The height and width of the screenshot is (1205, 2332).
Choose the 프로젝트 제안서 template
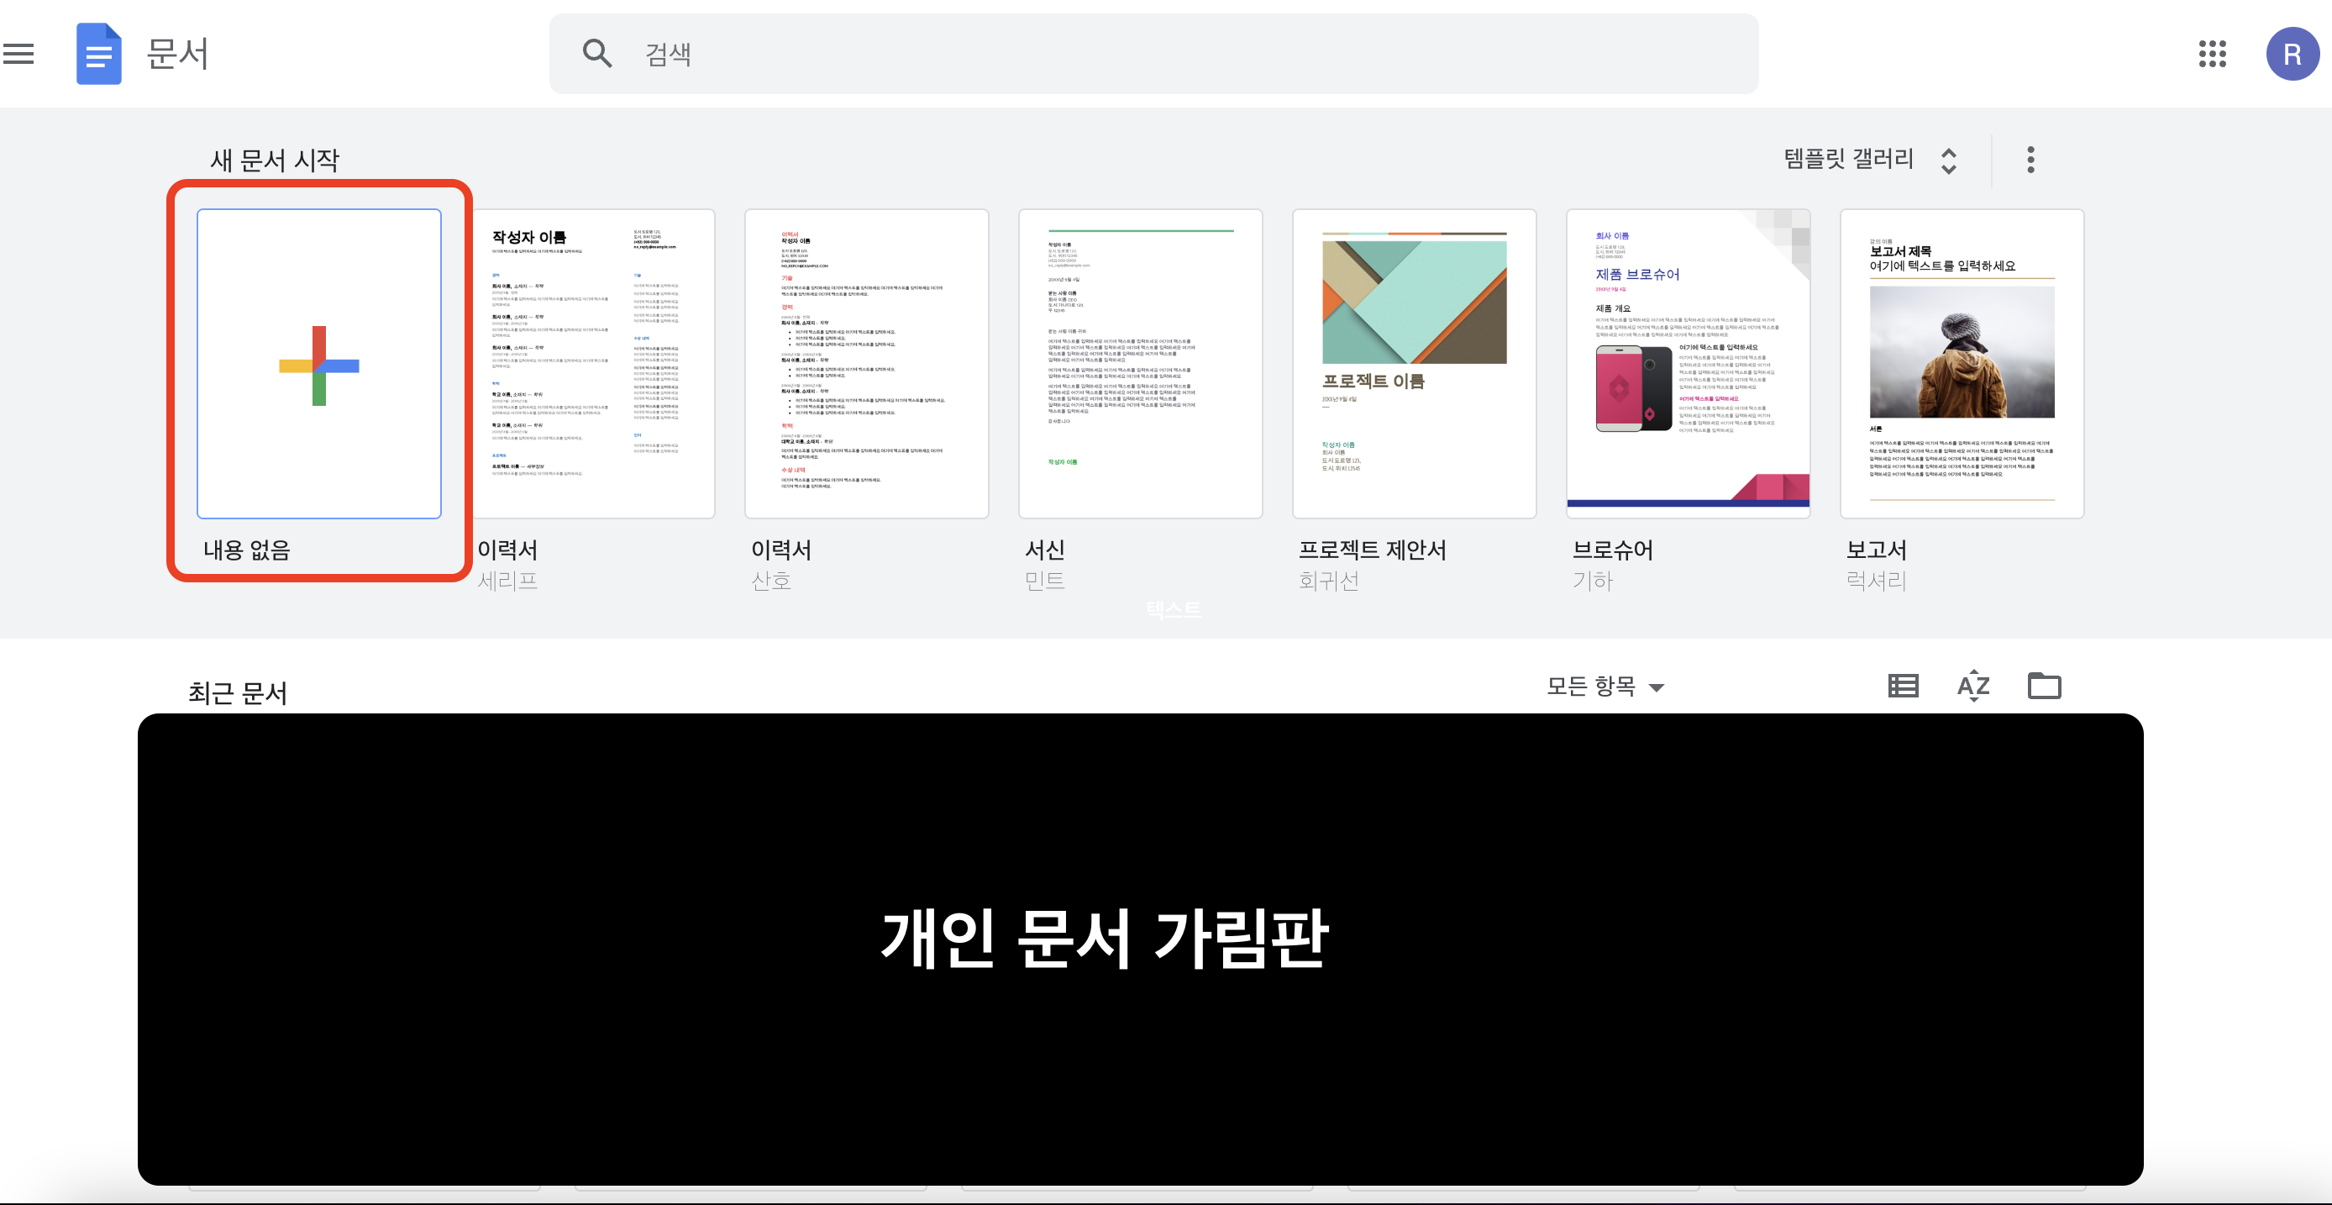pos(1414,364)
